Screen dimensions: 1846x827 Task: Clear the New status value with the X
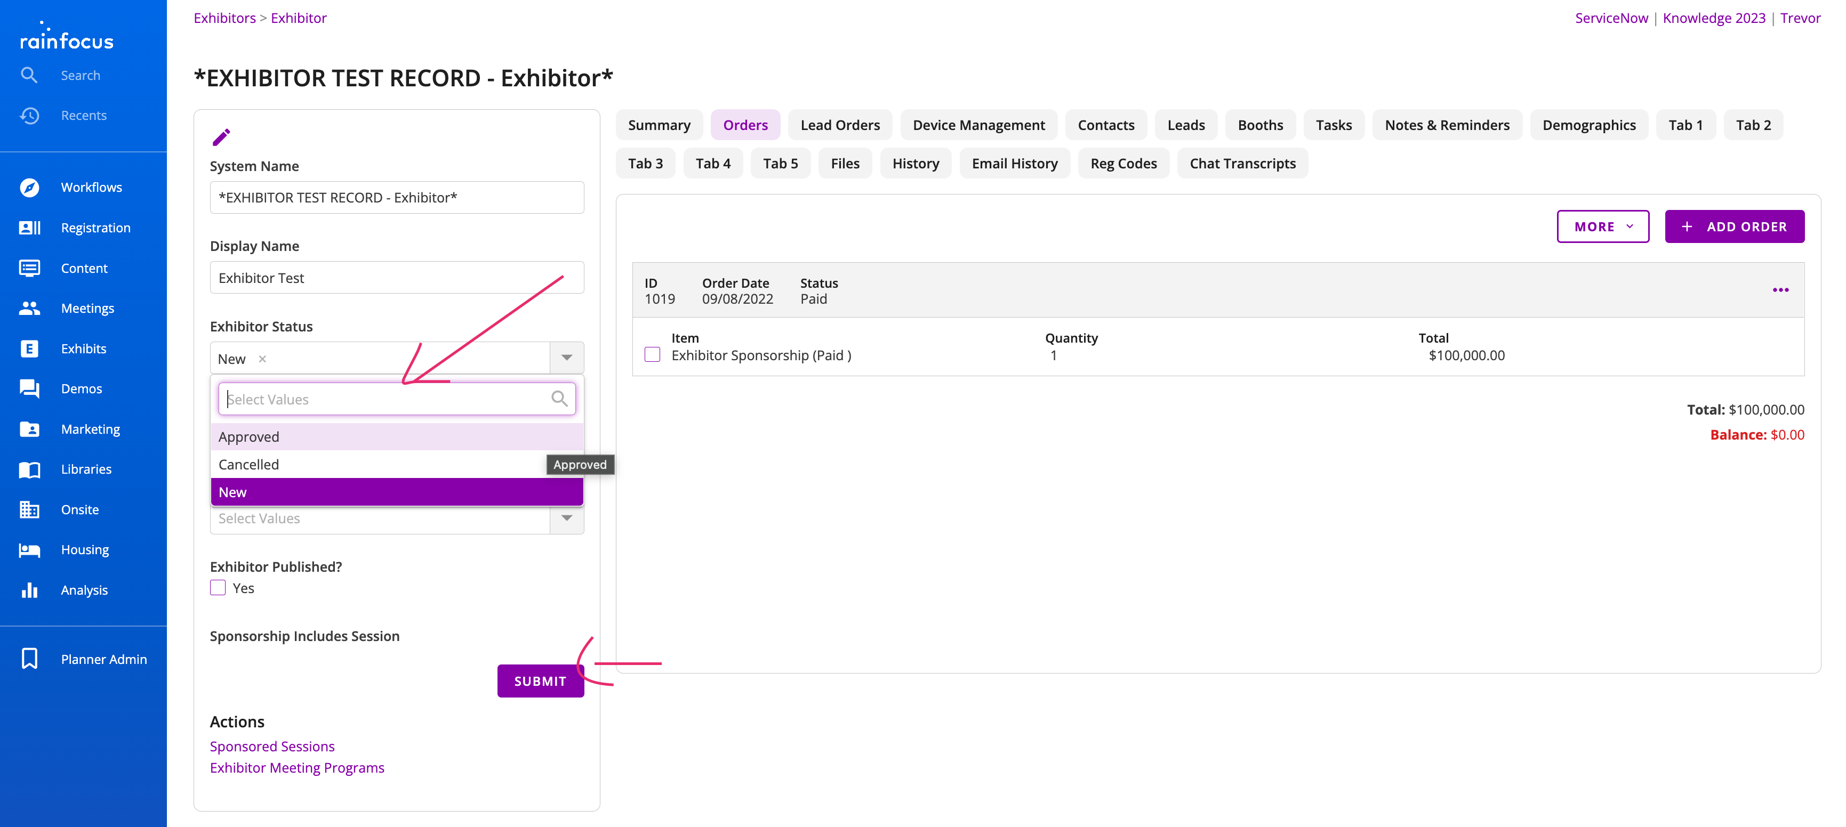262,360
